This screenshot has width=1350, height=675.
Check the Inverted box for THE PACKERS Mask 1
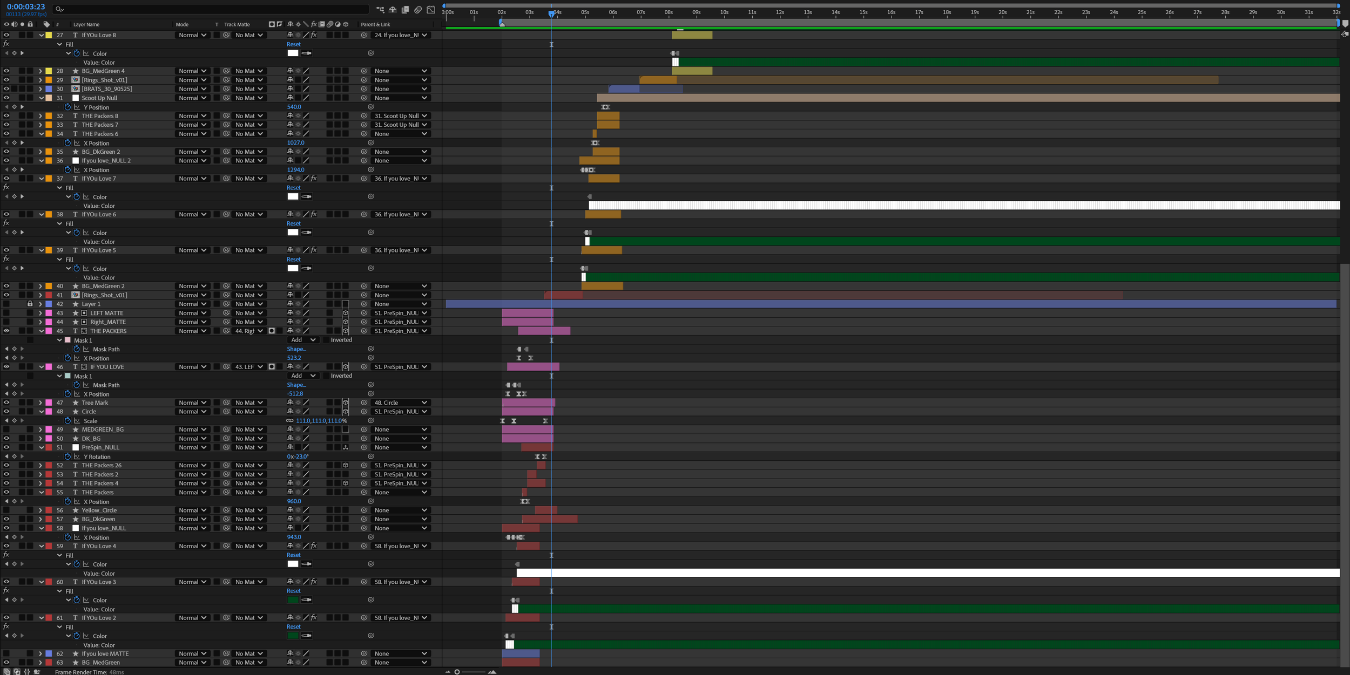(326, 340)
